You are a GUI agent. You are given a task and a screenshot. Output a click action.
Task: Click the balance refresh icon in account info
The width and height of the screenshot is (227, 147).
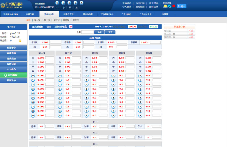20,40
